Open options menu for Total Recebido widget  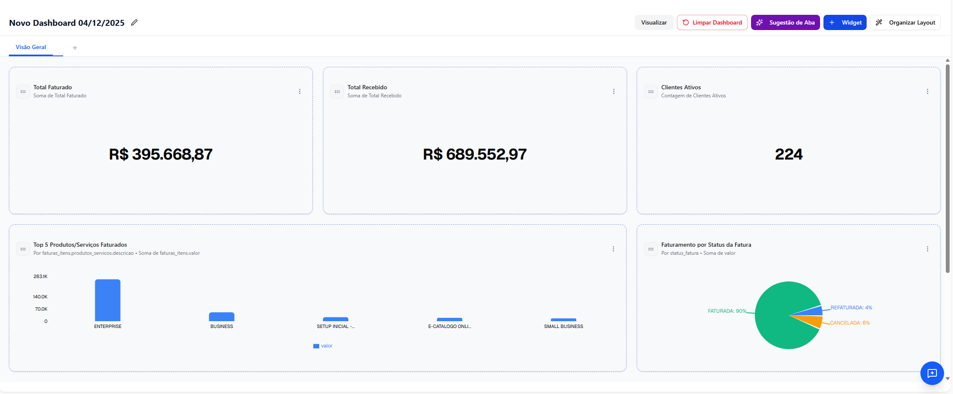pyautogui.click(x=613, y=91)
